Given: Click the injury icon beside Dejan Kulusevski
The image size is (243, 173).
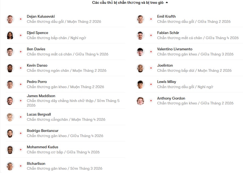Looking at the screenshot, I should click(21, 19).
